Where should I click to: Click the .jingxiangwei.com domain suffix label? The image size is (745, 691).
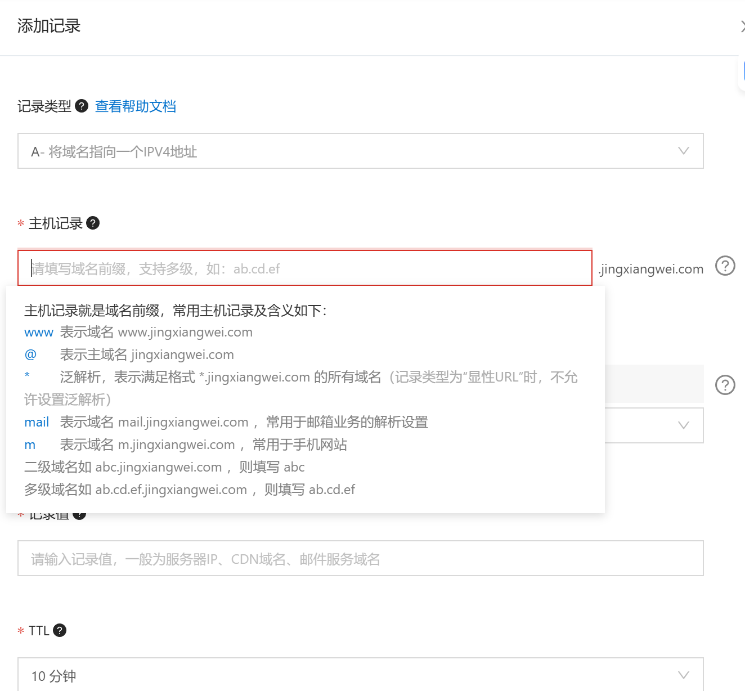(651, 269)
